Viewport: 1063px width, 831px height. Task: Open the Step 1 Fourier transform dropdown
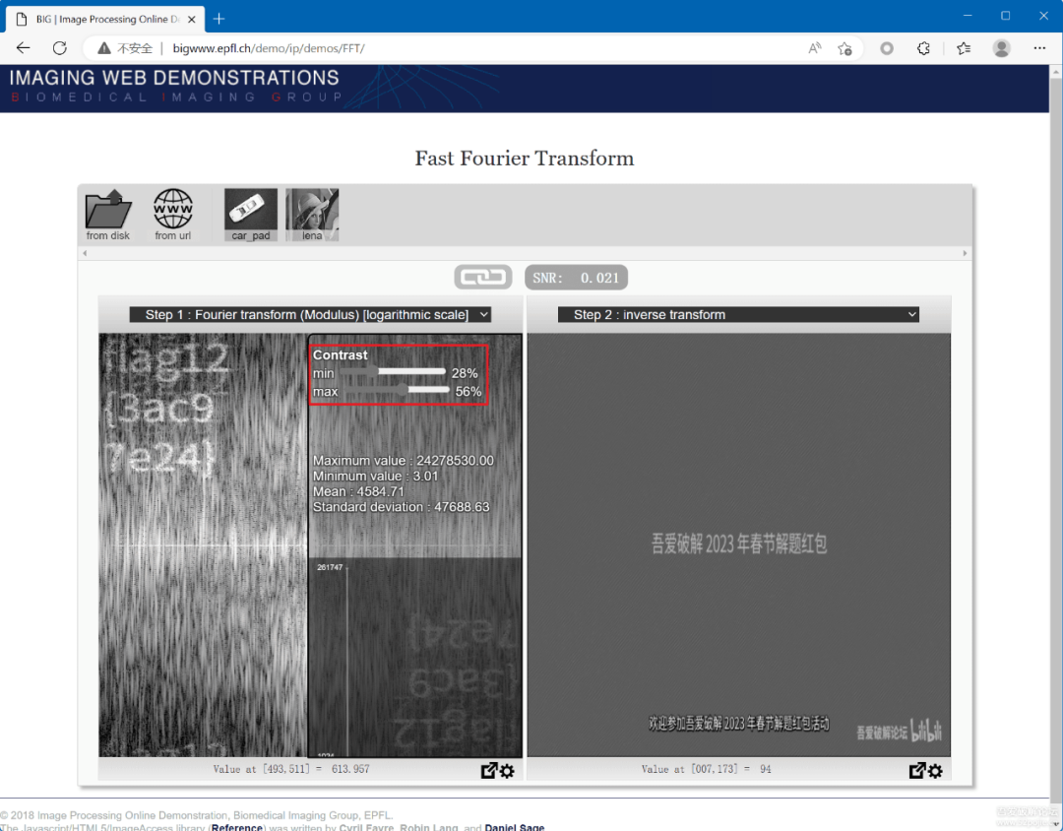click(310, 315)
